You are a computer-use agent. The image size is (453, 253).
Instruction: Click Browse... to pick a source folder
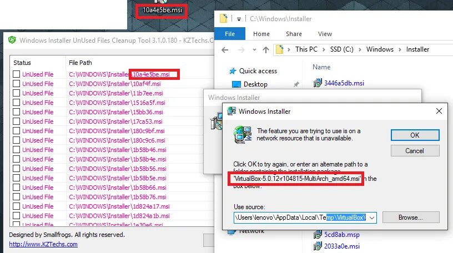coord(411,217)
